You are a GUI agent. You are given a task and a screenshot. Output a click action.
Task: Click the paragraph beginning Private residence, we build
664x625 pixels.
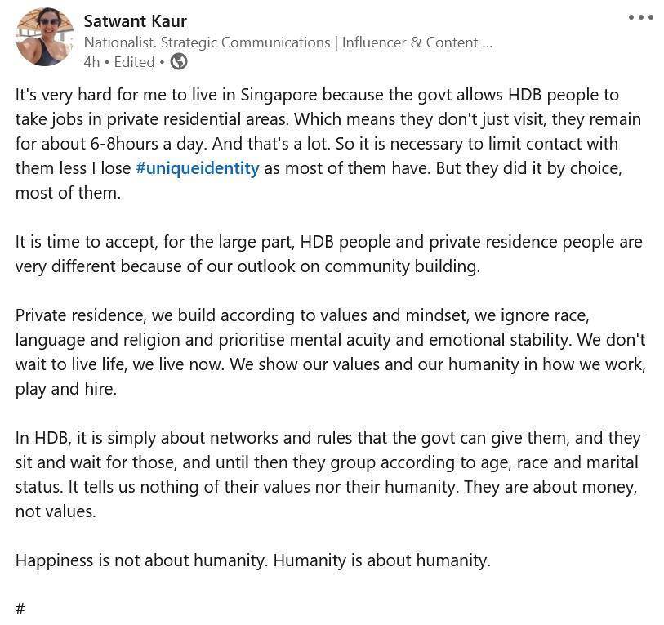(x=330, y=352)
